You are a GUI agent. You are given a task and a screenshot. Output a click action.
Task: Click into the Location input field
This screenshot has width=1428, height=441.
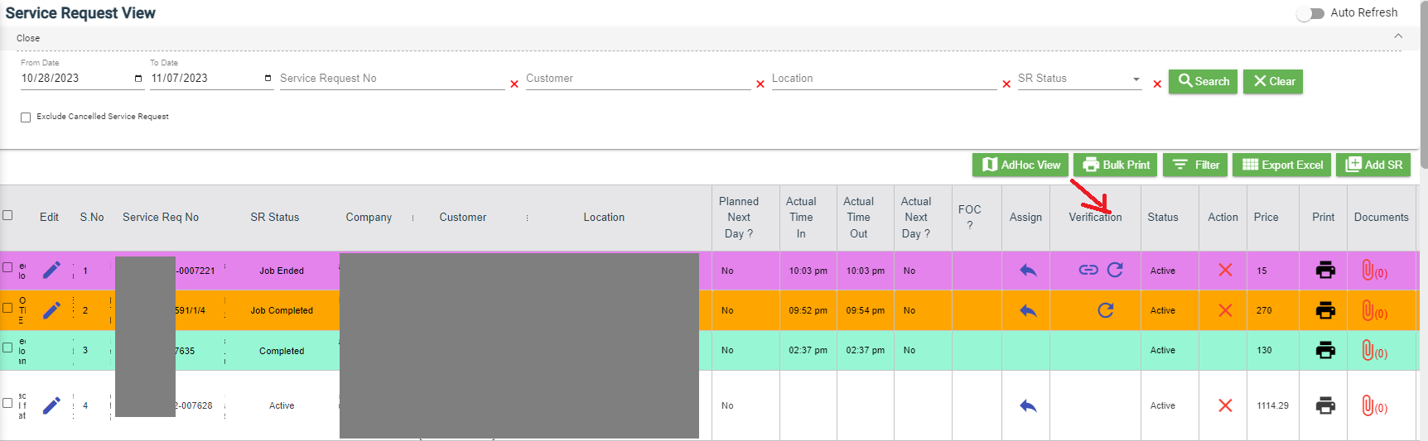pyautogui.click(x=882, y=79)
